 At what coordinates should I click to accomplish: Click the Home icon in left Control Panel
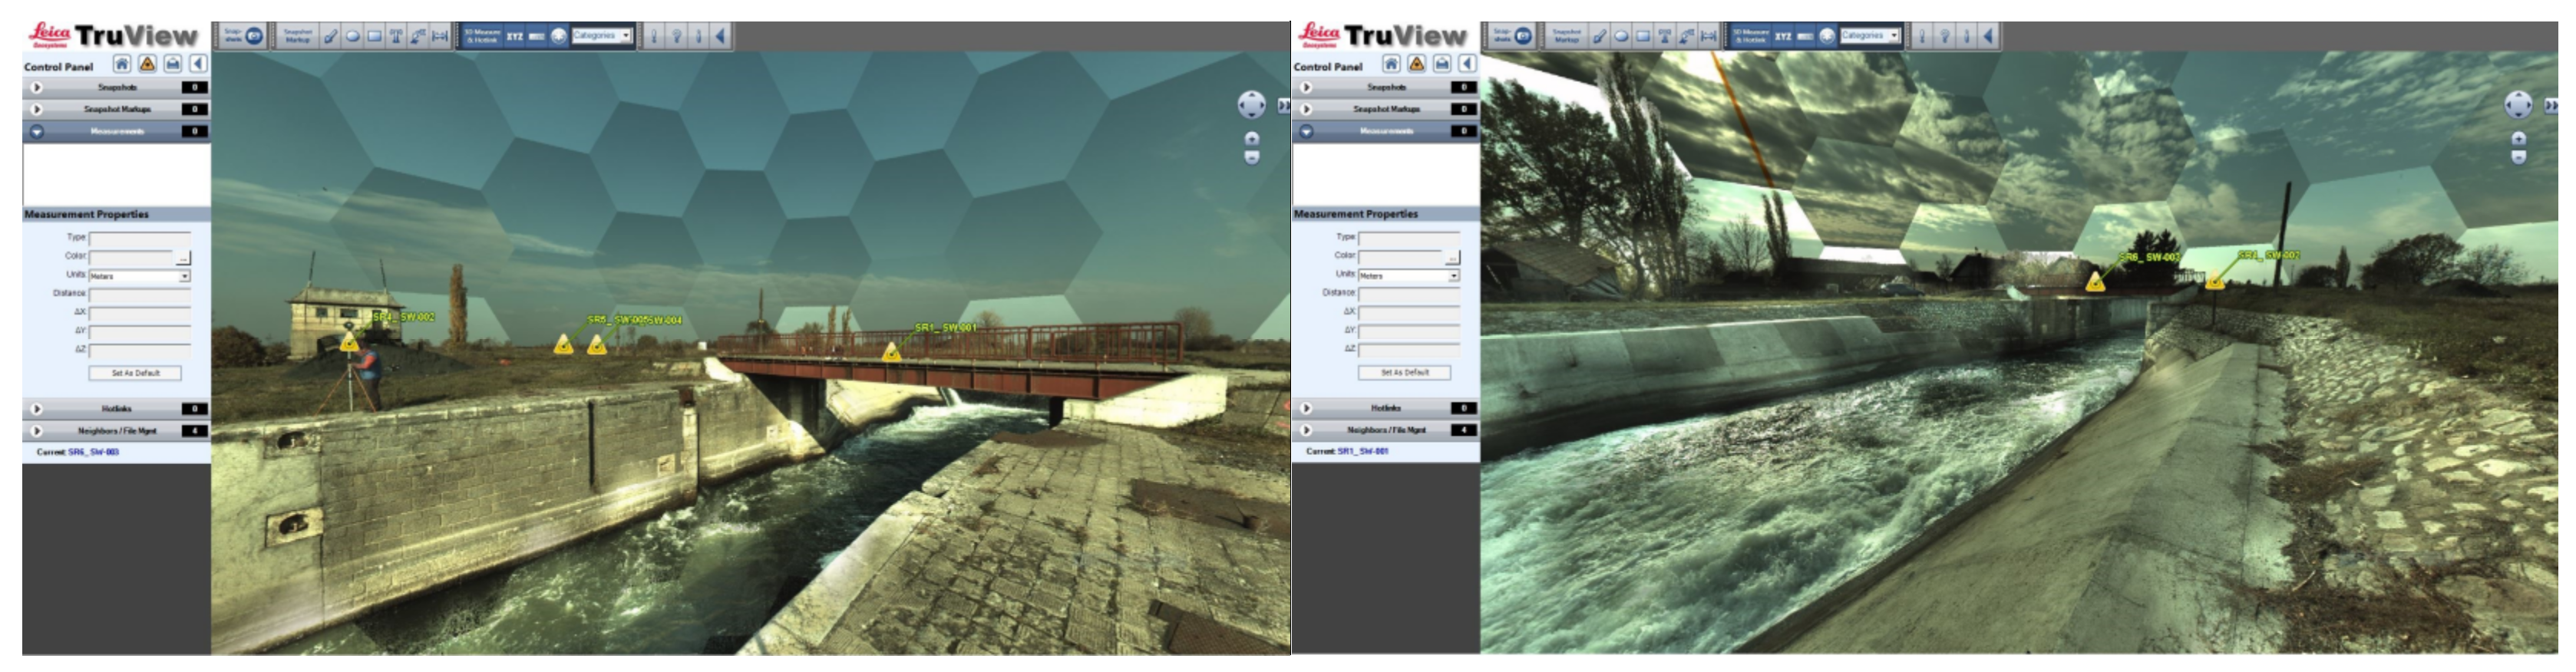coord(121,64)
